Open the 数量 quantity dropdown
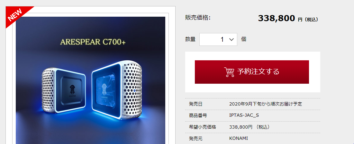354x144 pixels. pyautogui.click(x=218, y=39)
